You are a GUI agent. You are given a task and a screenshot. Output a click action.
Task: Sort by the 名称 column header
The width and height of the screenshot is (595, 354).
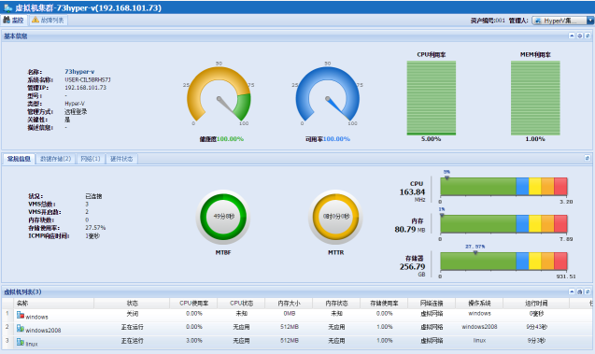coord(54,304)
